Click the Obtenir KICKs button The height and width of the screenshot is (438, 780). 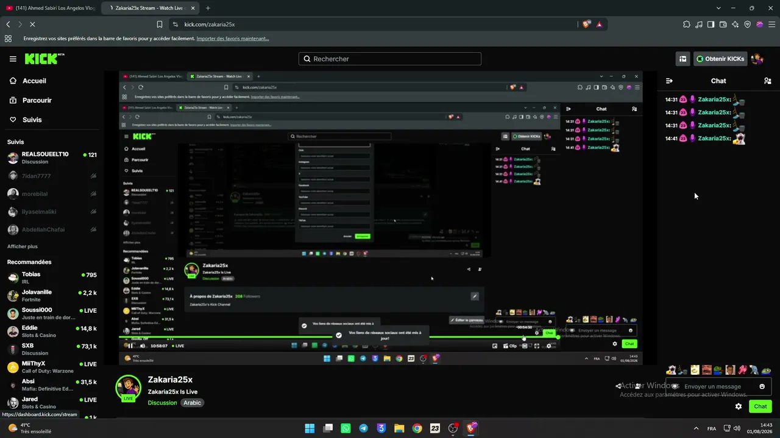(x=720, y=59)
